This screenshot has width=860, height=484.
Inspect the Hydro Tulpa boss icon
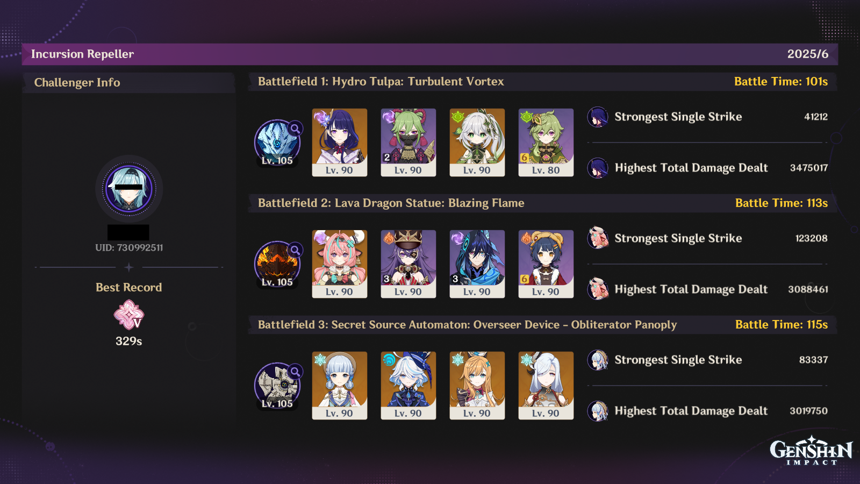[277, 143]
